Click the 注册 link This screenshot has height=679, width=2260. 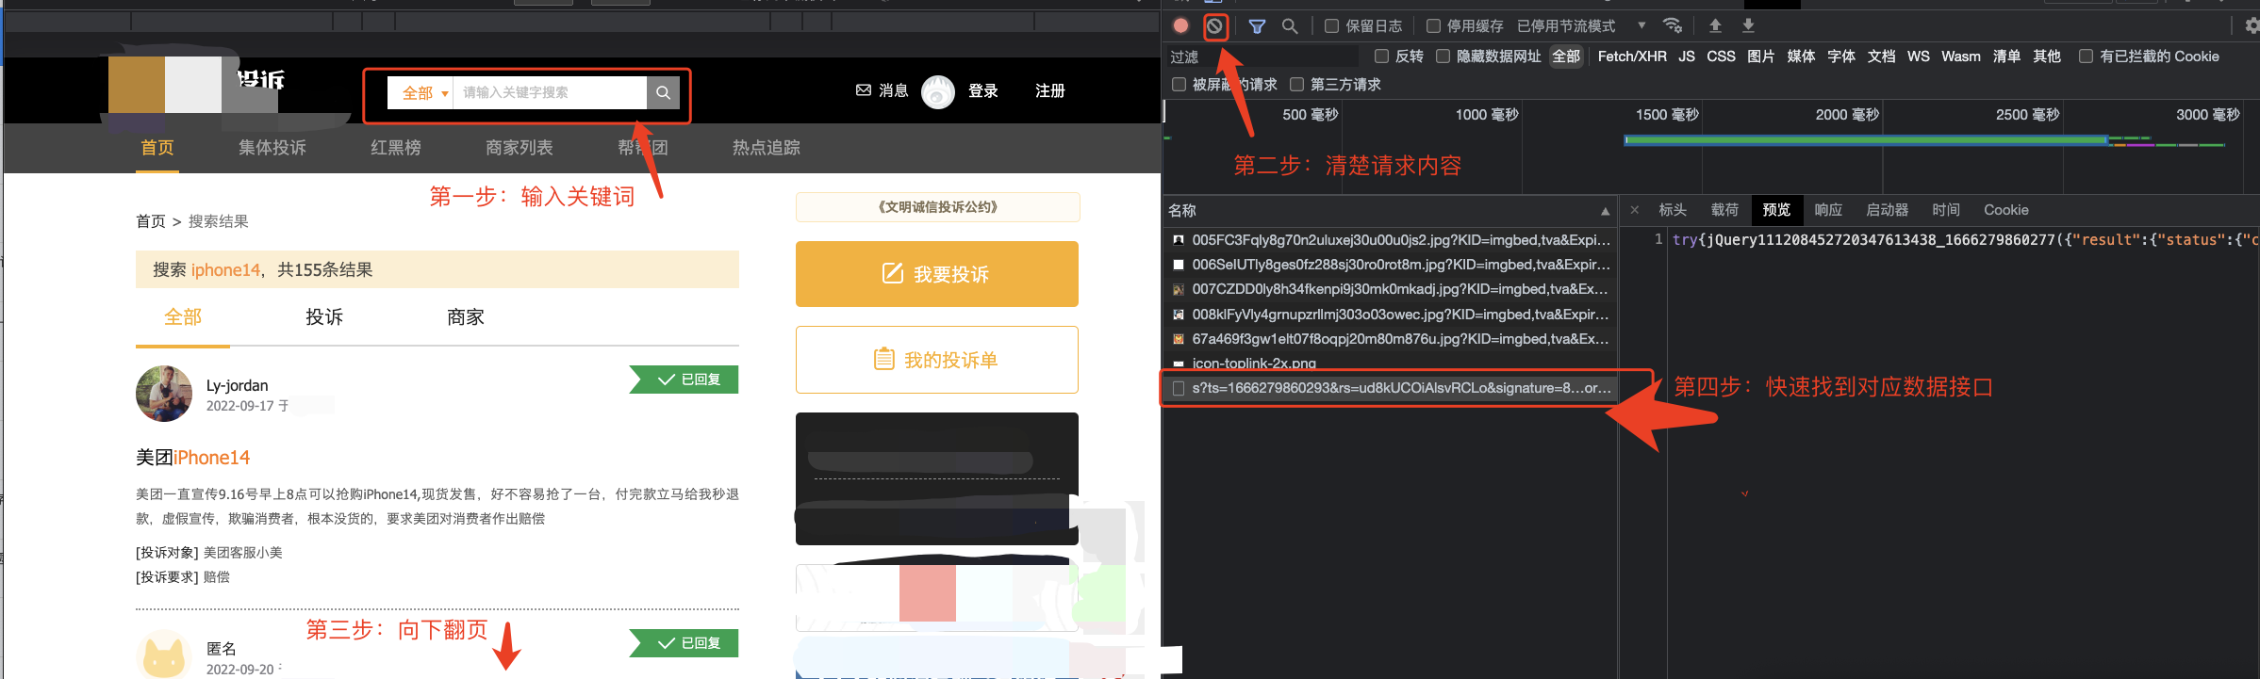1050,91
